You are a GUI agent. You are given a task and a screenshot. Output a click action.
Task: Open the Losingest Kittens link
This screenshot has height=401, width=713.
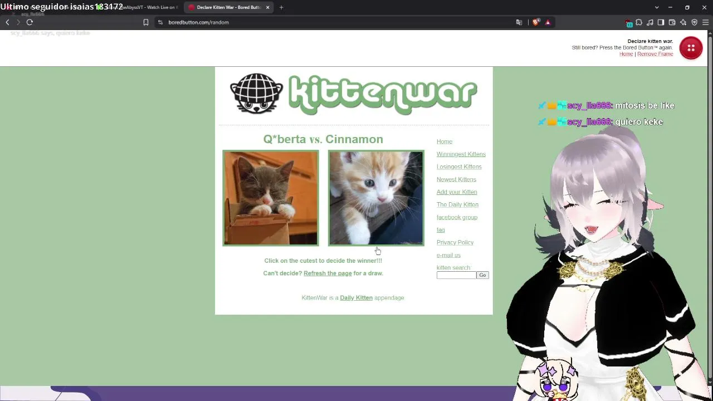[459, 167]
